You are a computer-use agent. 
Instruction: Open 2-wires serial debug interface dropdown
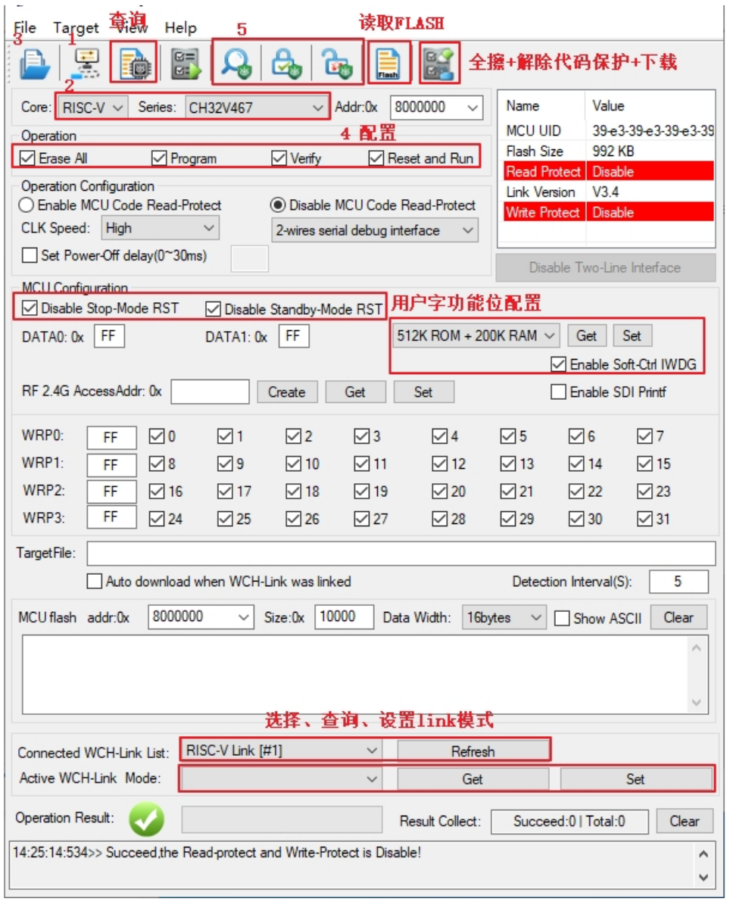pyautogui.click(x=375, y=230)
